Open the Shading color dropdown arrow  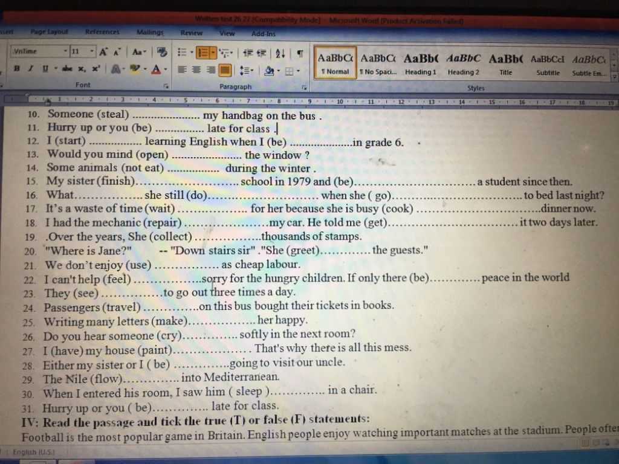[x=279, y=71]
